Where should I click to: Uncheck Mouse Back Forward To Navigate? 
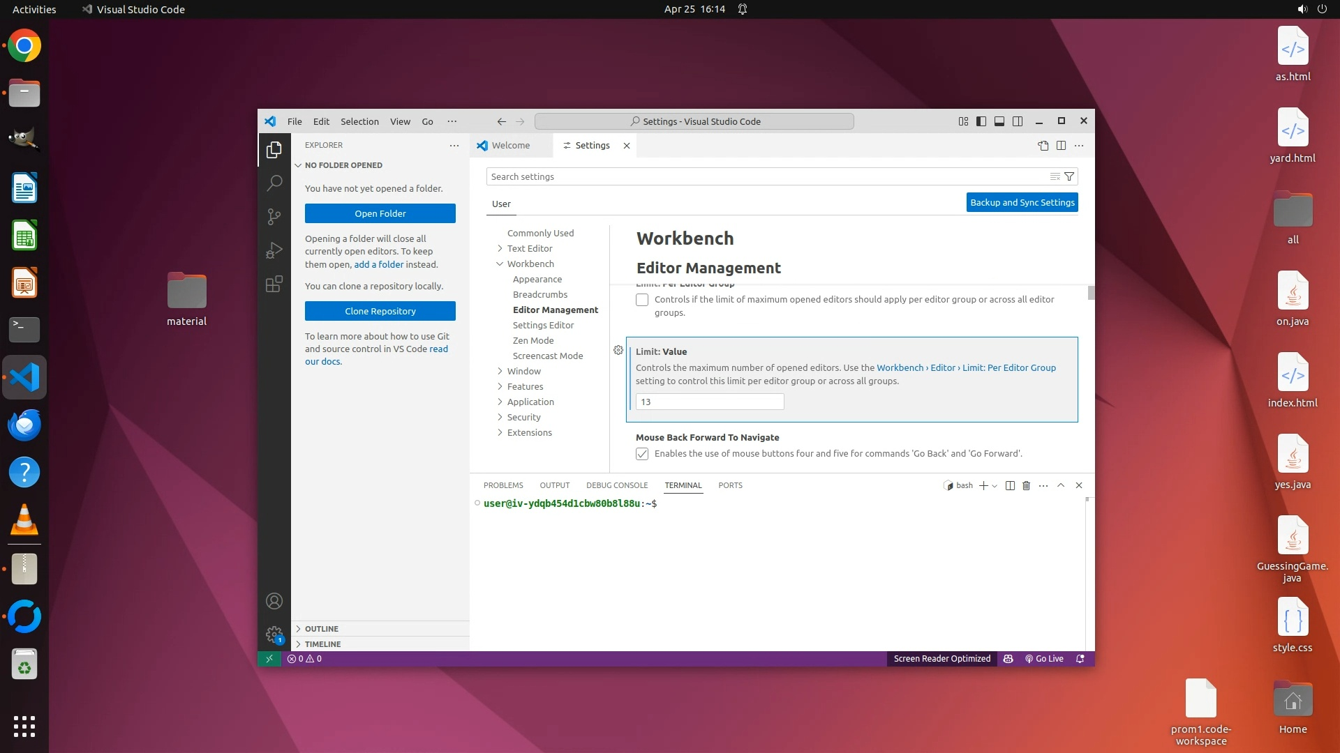click(x=642, y=454)
